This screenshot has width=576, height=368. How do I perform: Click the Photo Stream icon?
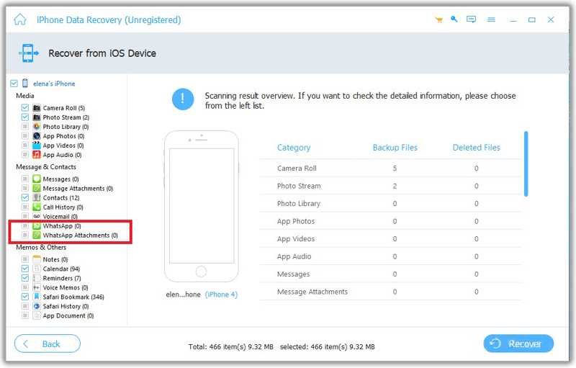point(37,117)
